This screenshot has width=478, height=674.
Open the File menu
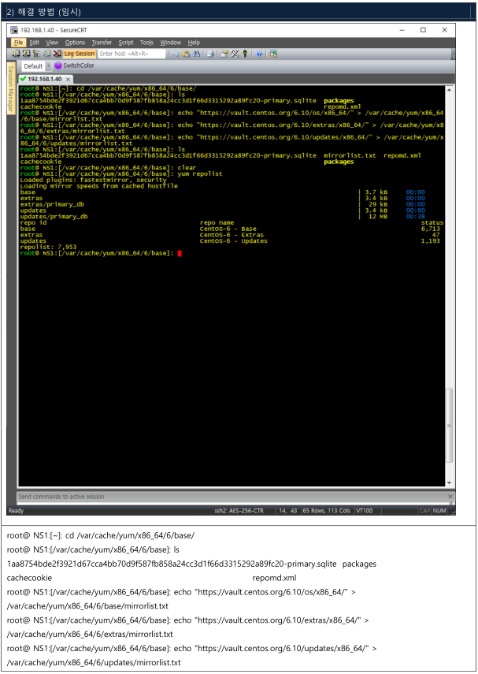[x=18, y=43]
